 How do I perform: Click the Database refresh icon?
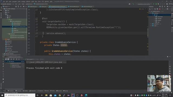point(155,9)
